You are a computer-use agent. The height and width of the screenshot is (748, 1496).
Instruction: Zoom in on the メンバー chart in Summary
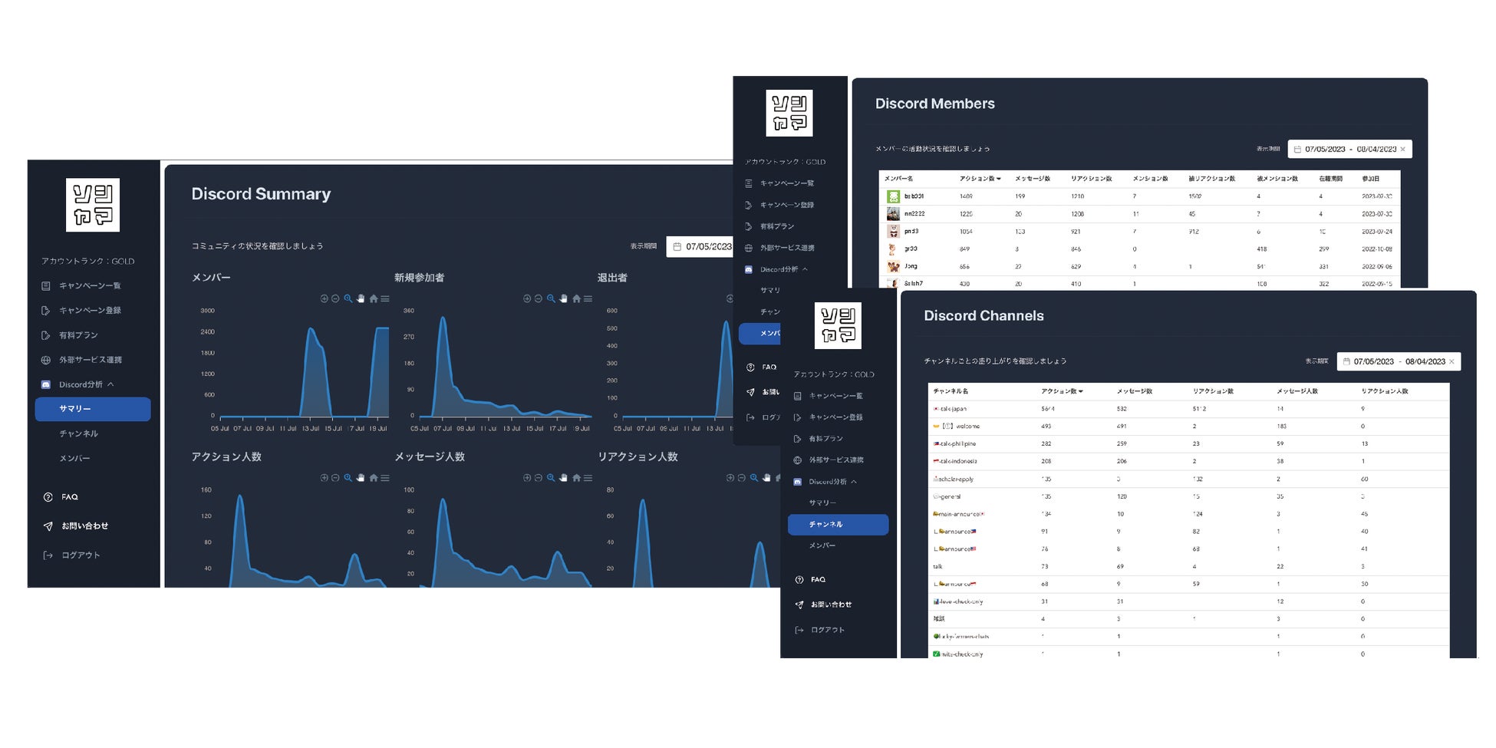click(x=324, y=298)
